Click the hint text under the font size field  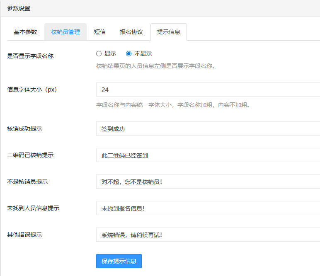point(173,105)
